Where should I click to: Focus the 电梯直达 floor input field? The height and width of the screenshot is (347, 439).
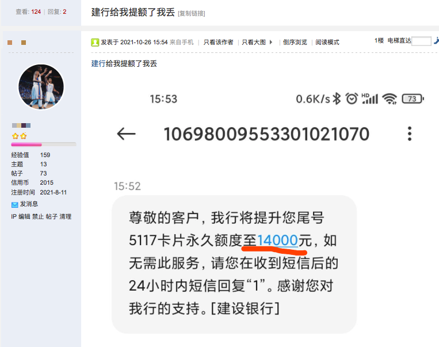pyautogui.click(x=421, y=41)
